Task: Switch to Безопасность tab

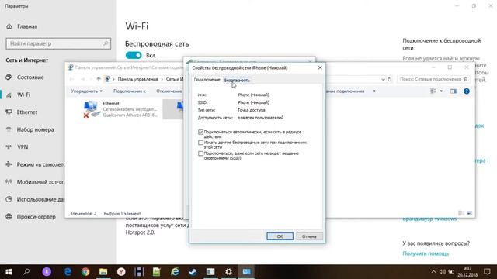Action: click(237, 80)
